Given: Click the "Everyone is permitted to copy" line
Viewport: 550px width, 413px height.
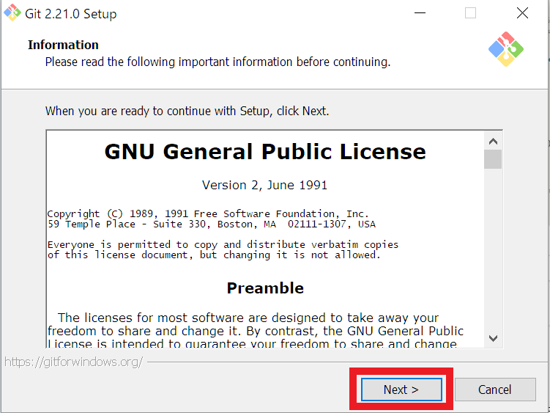Looking at the screenshot, I should point(223,244).
